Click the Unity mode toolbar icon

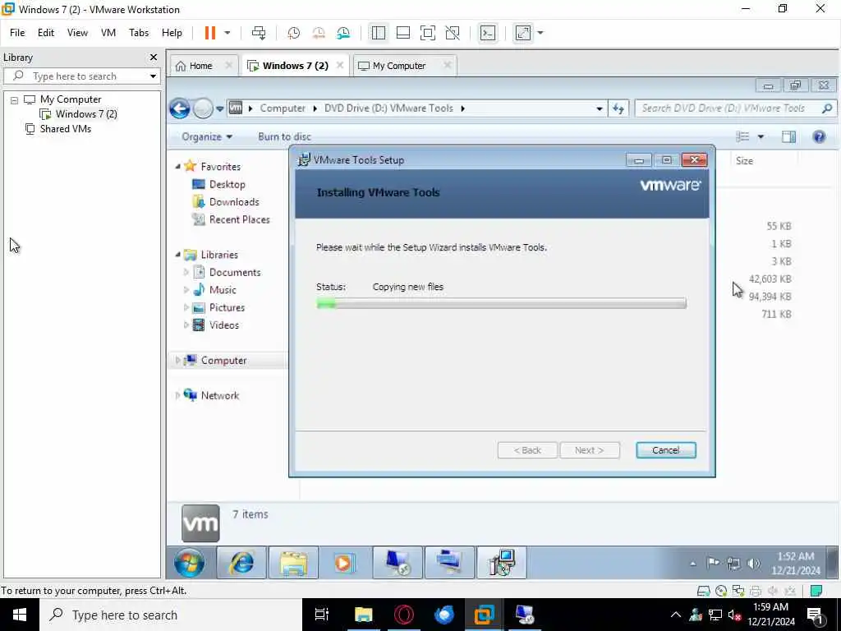point(453,33)
